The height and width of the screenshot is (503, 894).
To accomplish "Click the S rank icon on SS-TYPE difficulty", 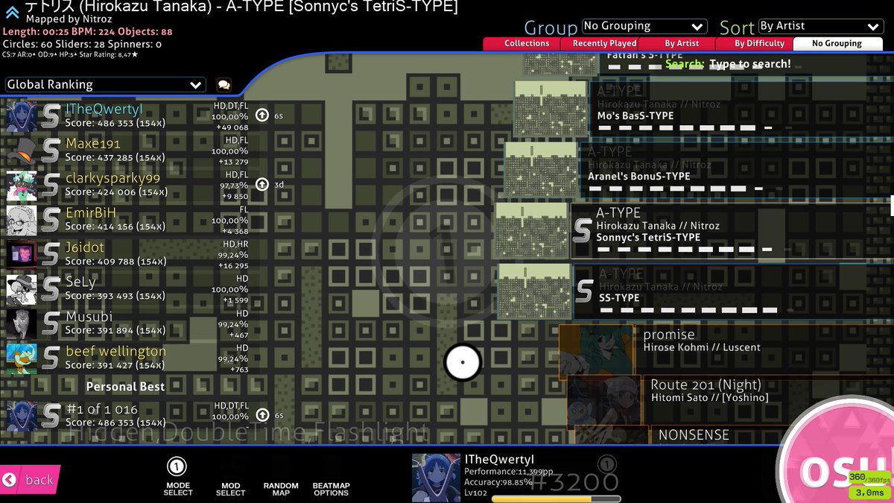I will click(x=584, y=291).
